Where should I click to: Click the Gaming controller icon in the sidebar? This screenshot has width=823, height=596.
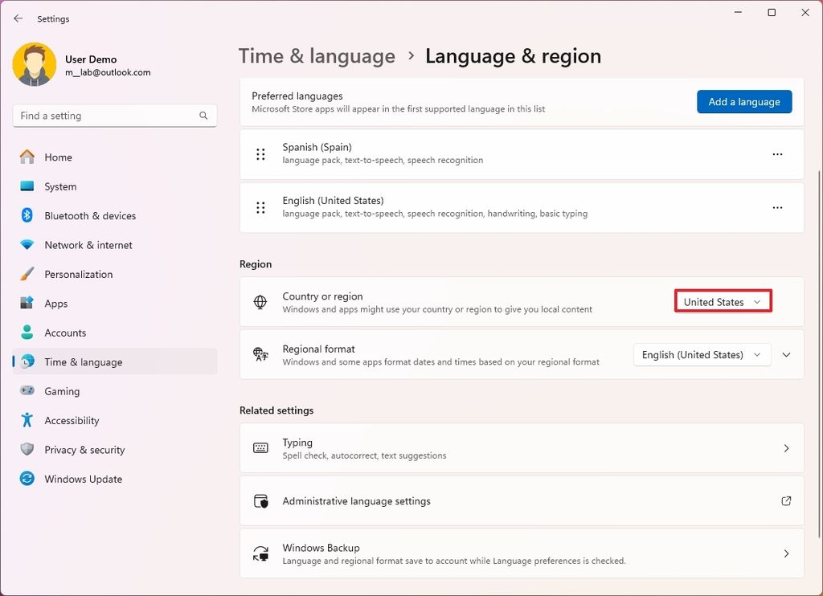25,391
